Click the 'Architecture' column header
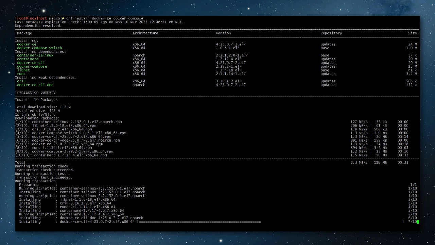 coord(145,33)
